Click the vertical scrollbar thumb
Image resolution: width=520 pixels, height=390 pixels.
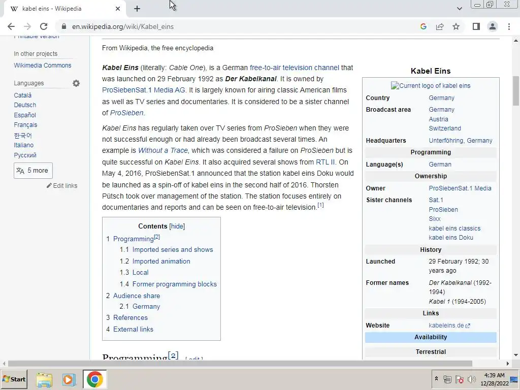[516, 91]
